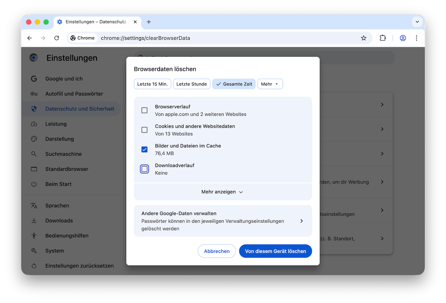Cancel with the Abbrechen button

217,251
